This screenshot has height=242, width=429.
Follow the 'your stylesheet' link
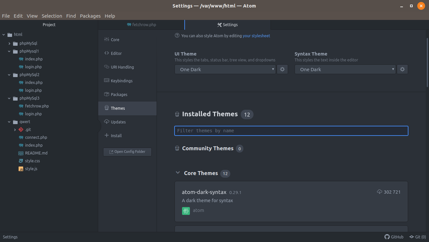pyautogui.click(x=256, y=36)
